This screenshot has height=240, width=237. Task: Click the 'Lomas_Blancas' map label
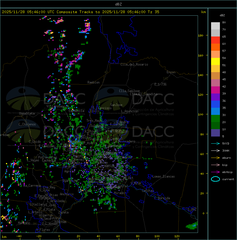164,176
